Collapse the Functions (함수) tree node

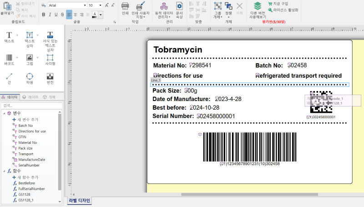point(4,171)
